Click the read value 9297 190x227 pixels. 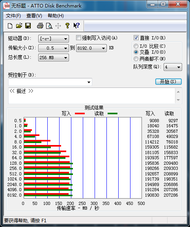click(x=173, y=121)
